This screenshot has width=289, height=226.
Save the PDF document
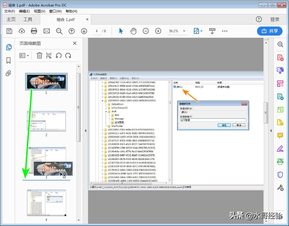coord(9,31)
